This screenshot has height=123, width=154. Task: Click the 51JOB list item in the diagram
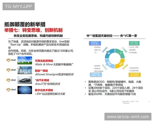point(134,47)
